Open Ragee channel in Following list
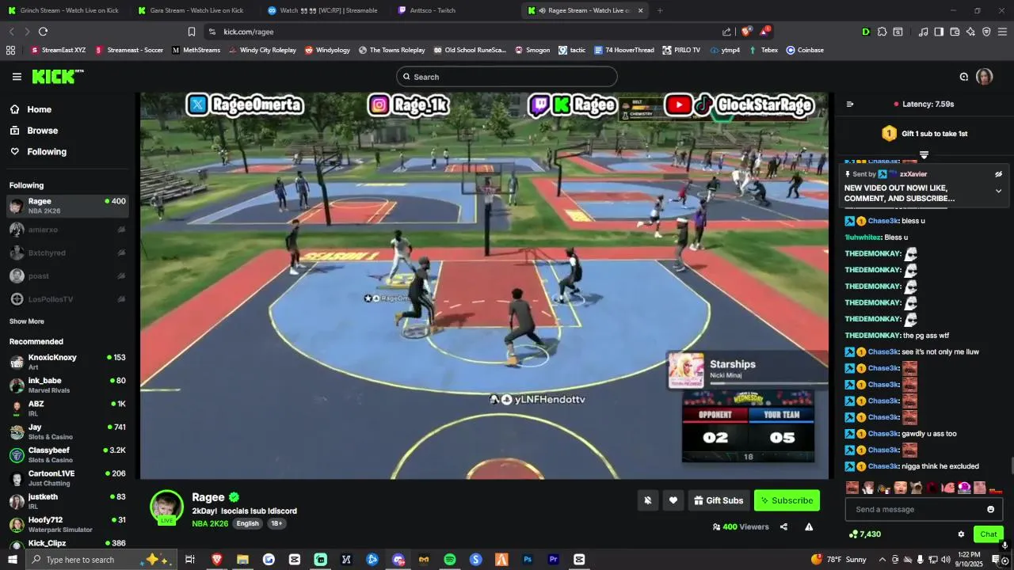 [67, 206]
